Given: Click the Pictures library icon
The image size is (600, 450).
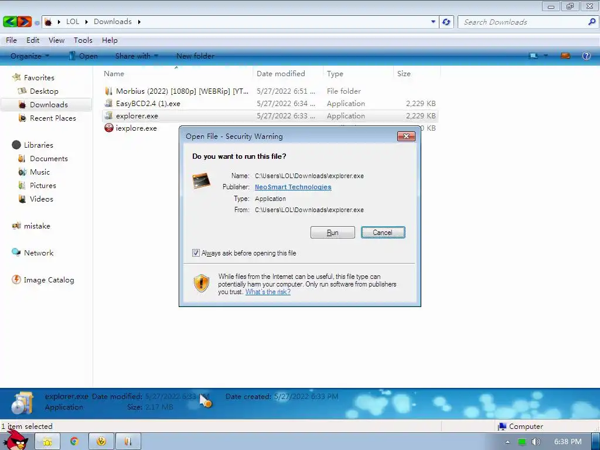Looking at the screenshot, I should pyautogui.click(x=22, y=186).
